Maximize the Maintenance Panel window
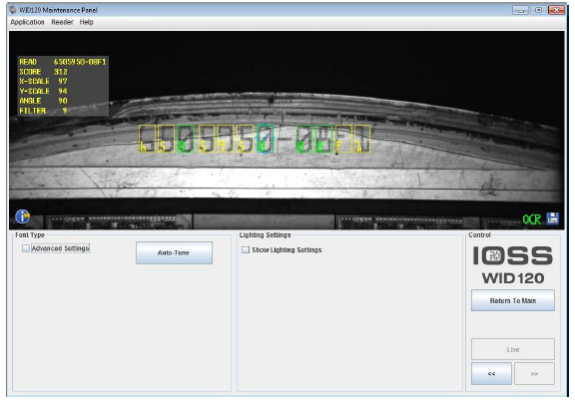575x402 pixels. pyautogui.click(x=538, y=10)
